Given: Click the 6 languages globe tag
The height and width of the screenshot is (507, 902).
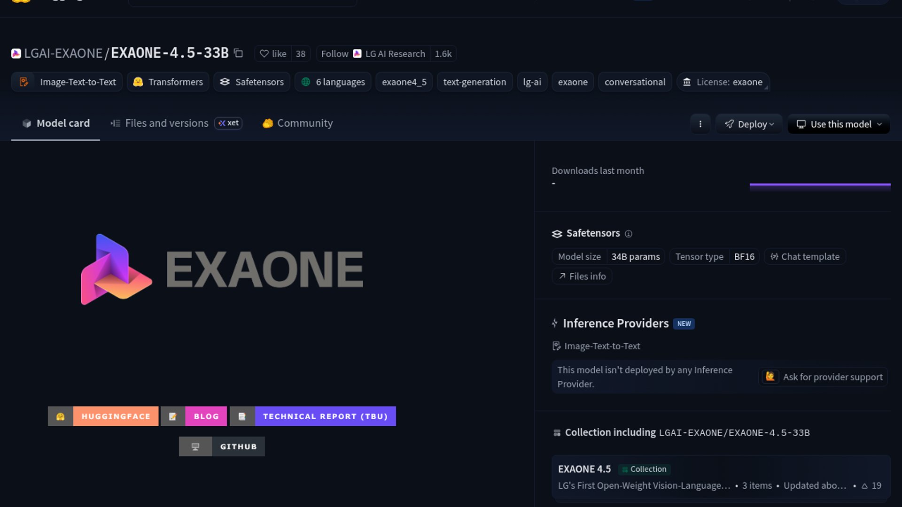Looking at the screenshot, I should [x=333, y=82].
